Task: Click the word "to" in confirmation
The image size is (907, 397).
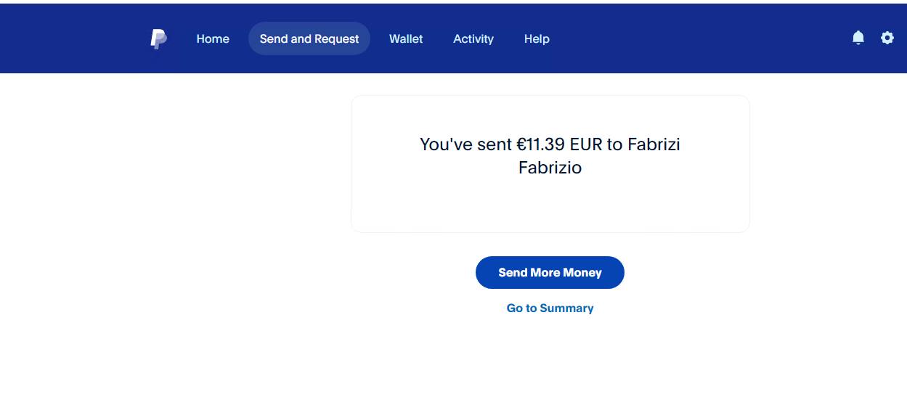Action: (614, 144)
